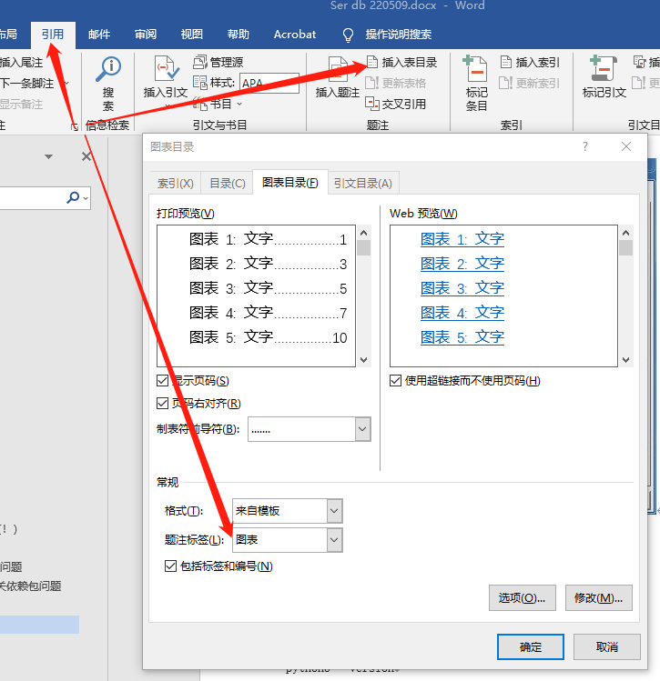Click Modify (修改) button
This screenshot has height=681, width=660.
(x=599, y=598)
